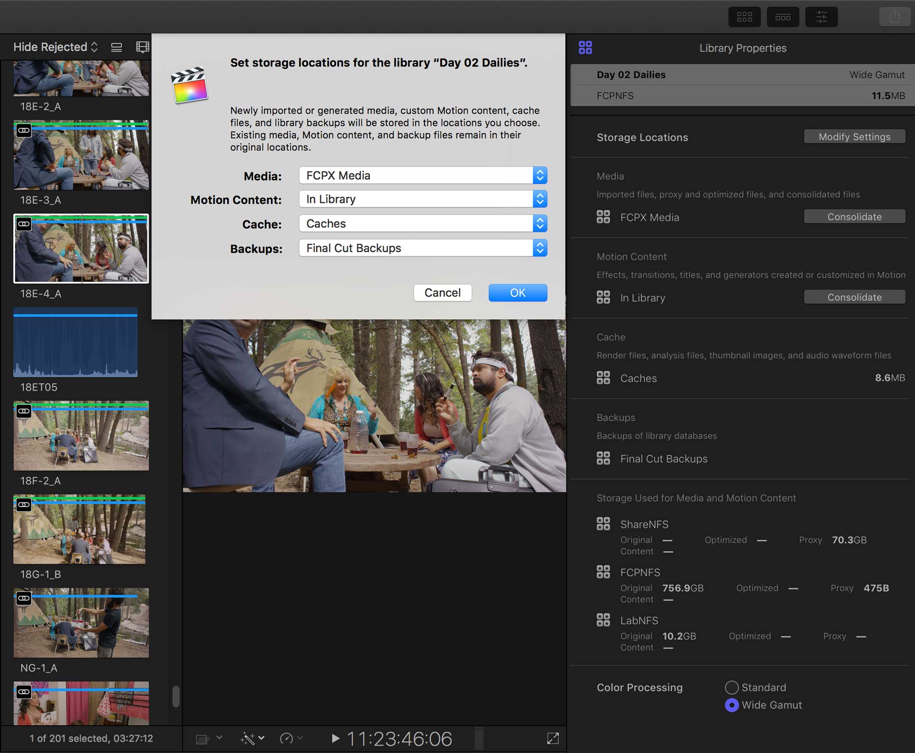Select the NG-1_A clip thumbnail
The image size is (915, 753).
coord(81,623)
